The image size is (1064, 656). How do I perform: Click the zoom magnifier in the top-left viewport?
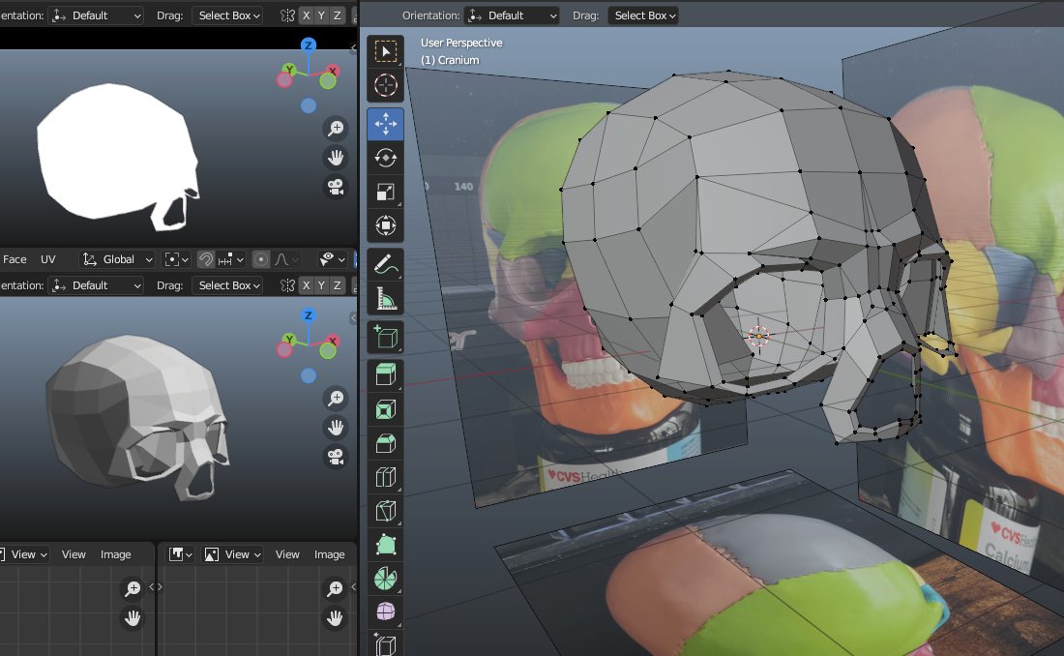[335, 128]
